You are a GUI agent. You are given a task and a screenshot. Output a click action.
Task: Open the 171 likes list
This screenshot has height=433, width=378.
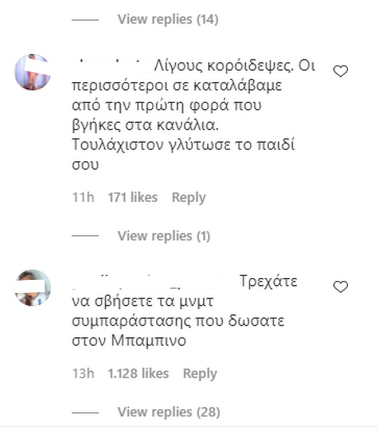(132, 198)
